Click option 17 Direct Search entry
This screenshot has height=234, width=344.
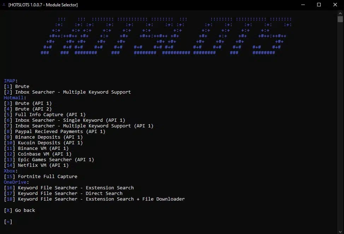[63, 194]
